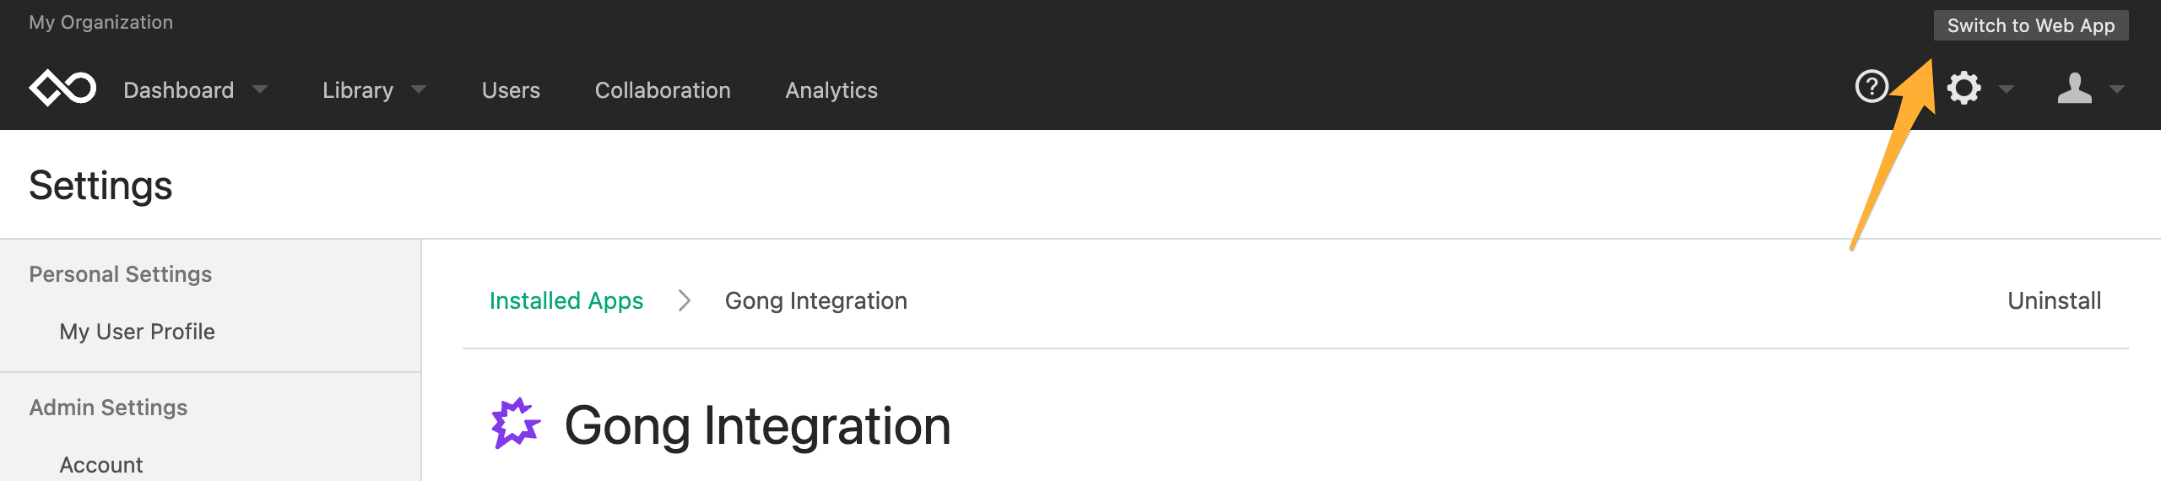Click the Switch to Web App button
Image resolution: width=2161 pixels, height=481 pixels.
(2031, 25)
